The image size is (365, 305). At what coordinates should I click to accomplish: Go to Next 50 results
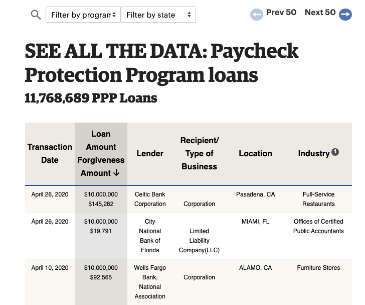320,13
